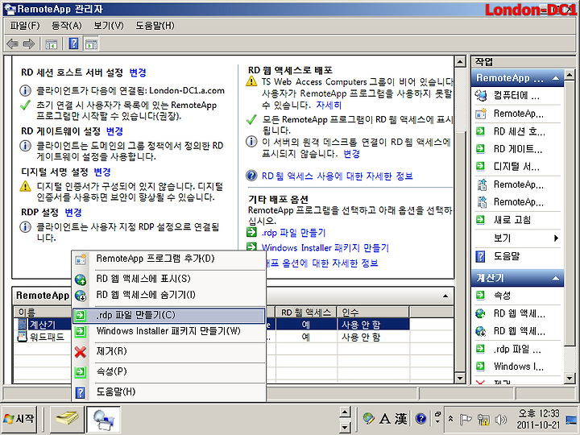580x435 pixels.
Task: Click the A input mode language bar button
Action: [x=385, y=419]
